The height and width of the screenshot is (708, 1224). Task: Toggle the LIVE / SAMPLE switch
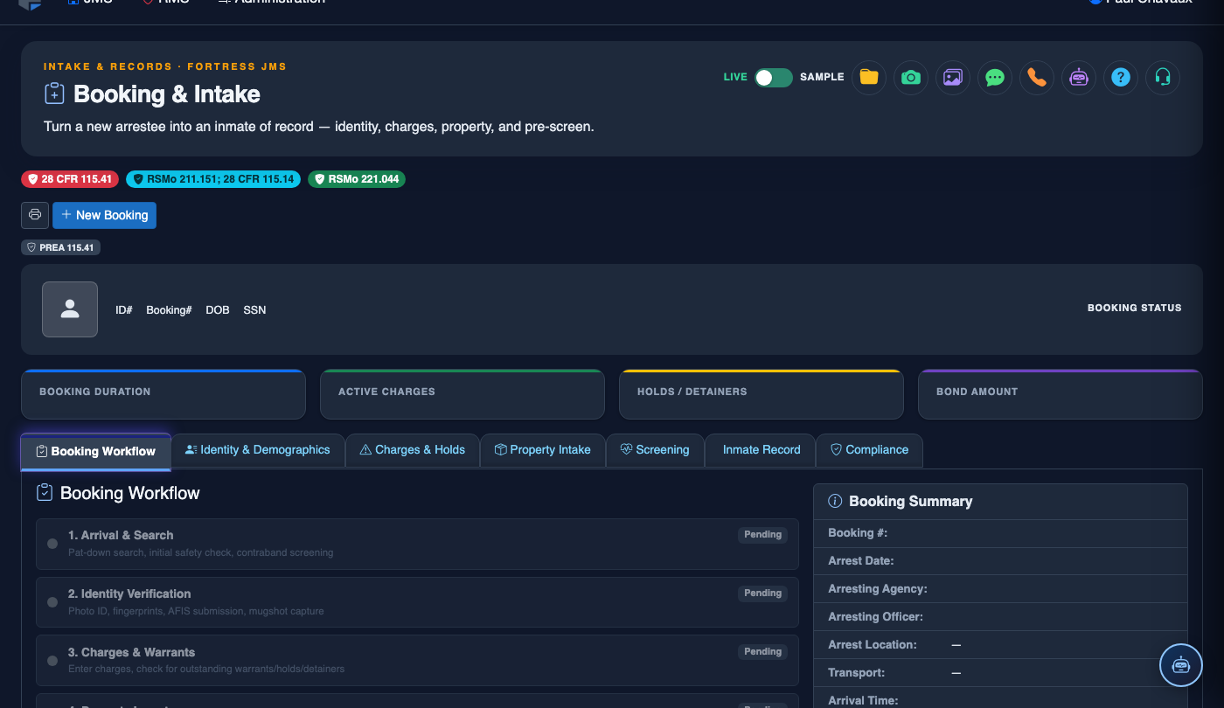774,77
